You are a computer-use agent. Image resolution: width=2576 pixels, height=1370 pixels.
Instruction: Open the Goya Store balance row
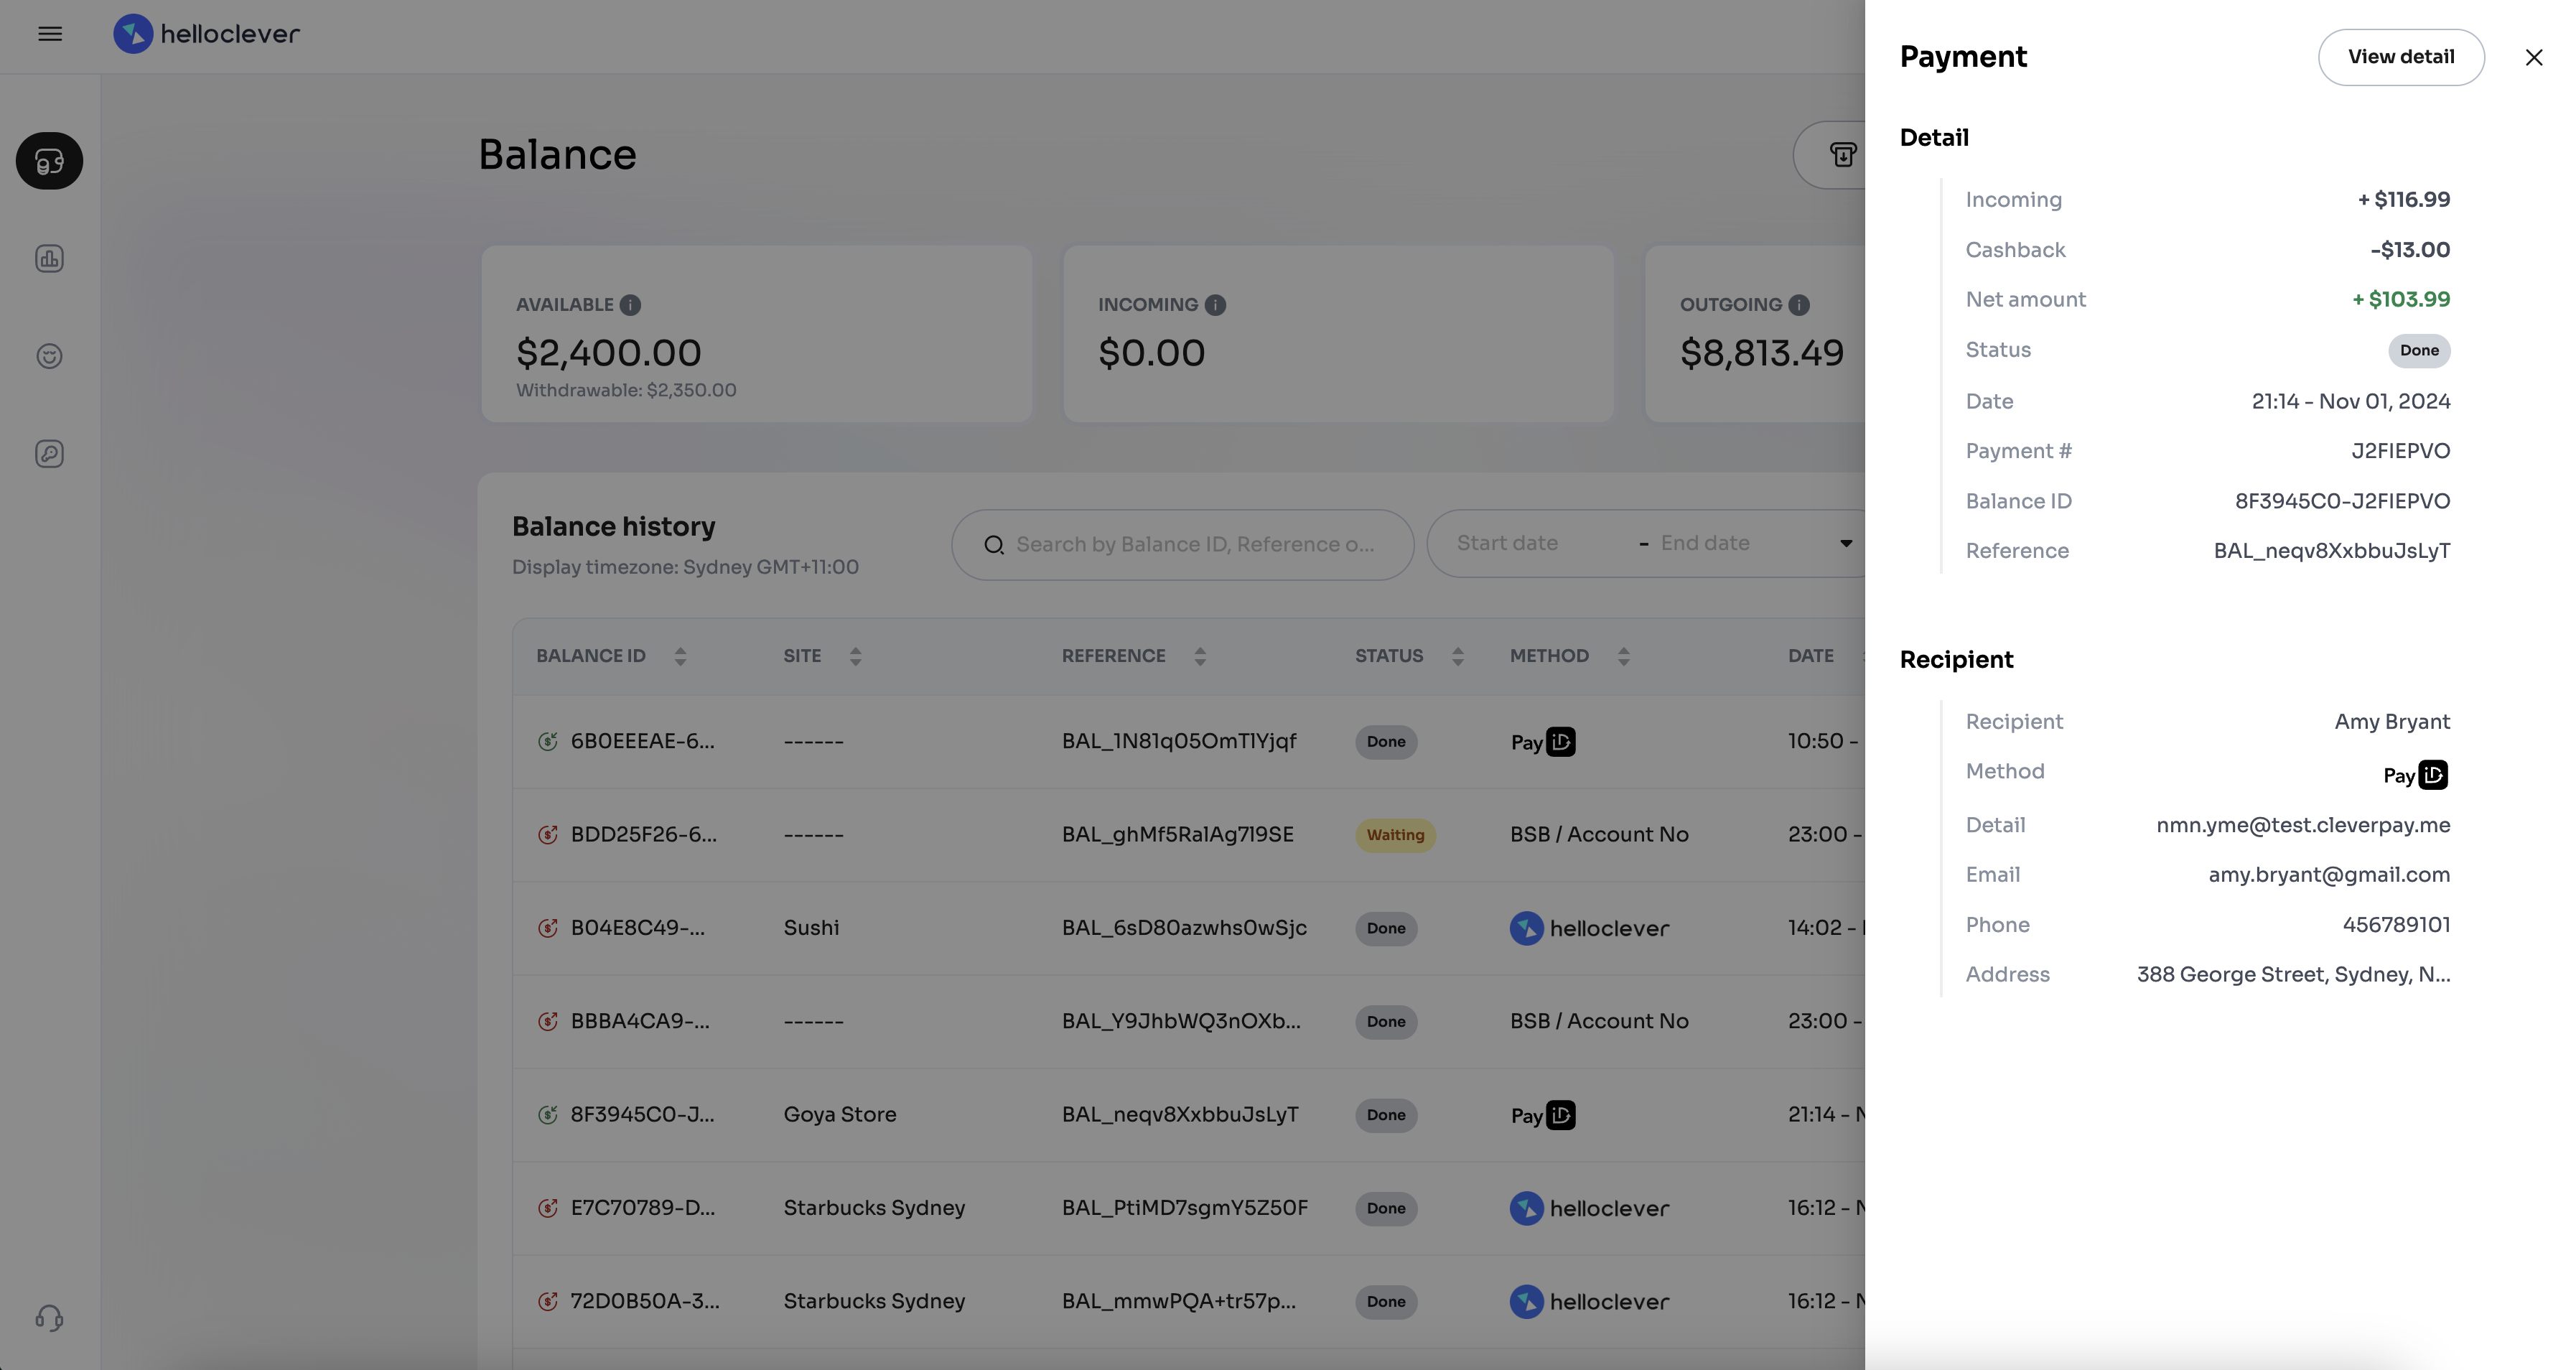point(840,1115)
